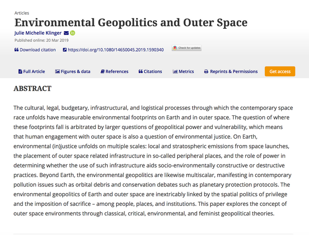Click the ABSTRACT heading
The image size is (309, 235).
(x=32, y=89)
